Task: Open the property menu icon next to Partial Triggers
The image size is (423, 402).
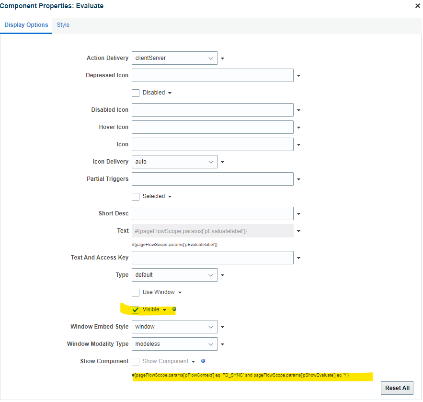Action: pos(298,179)
